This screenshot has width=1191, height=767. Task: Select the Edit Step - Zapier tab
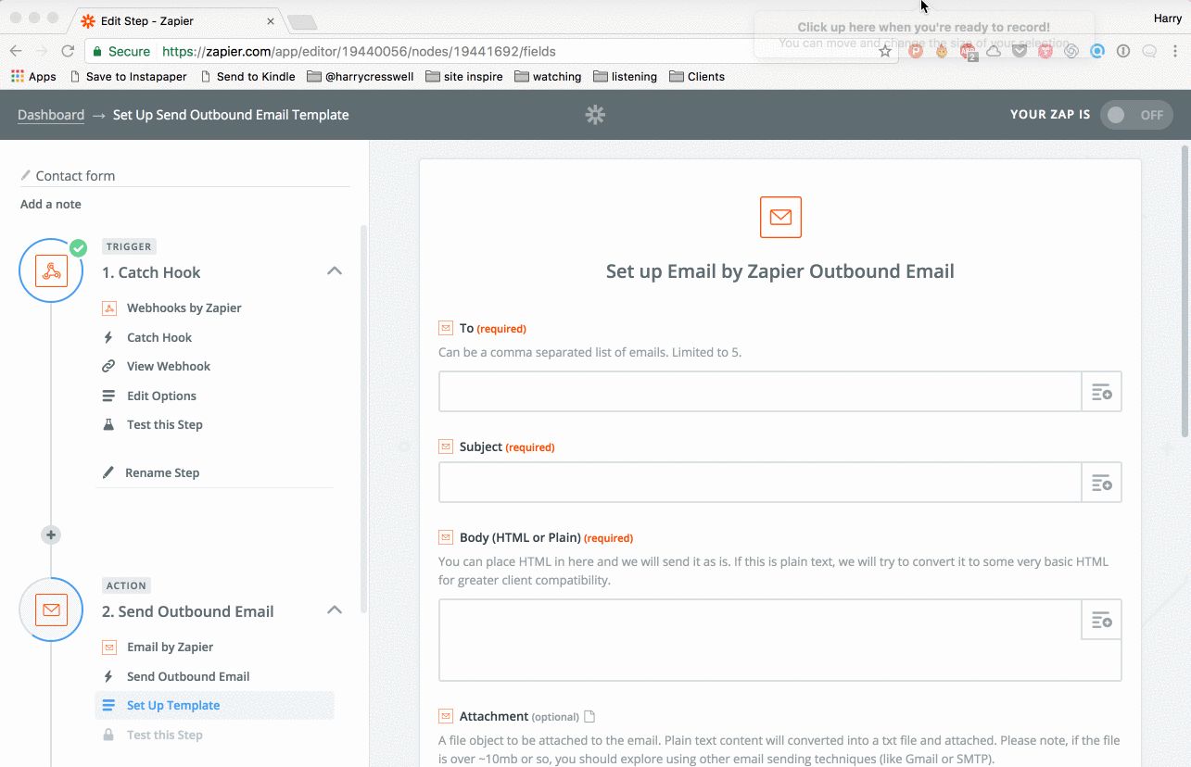tap(176, 21)
